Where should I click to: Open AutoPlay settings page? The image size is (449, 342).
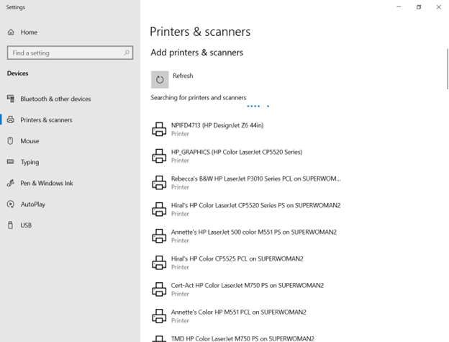click(71, 204)
